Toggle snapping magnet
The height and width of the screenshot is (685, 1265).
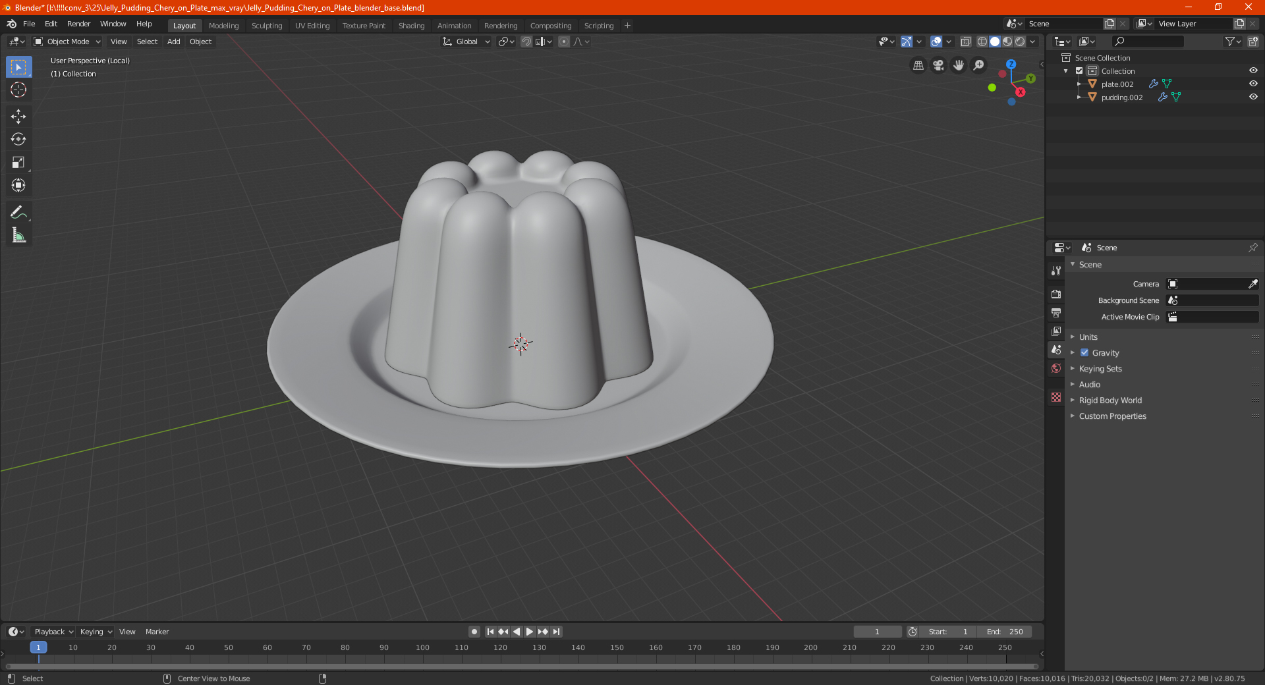[526, 41]
